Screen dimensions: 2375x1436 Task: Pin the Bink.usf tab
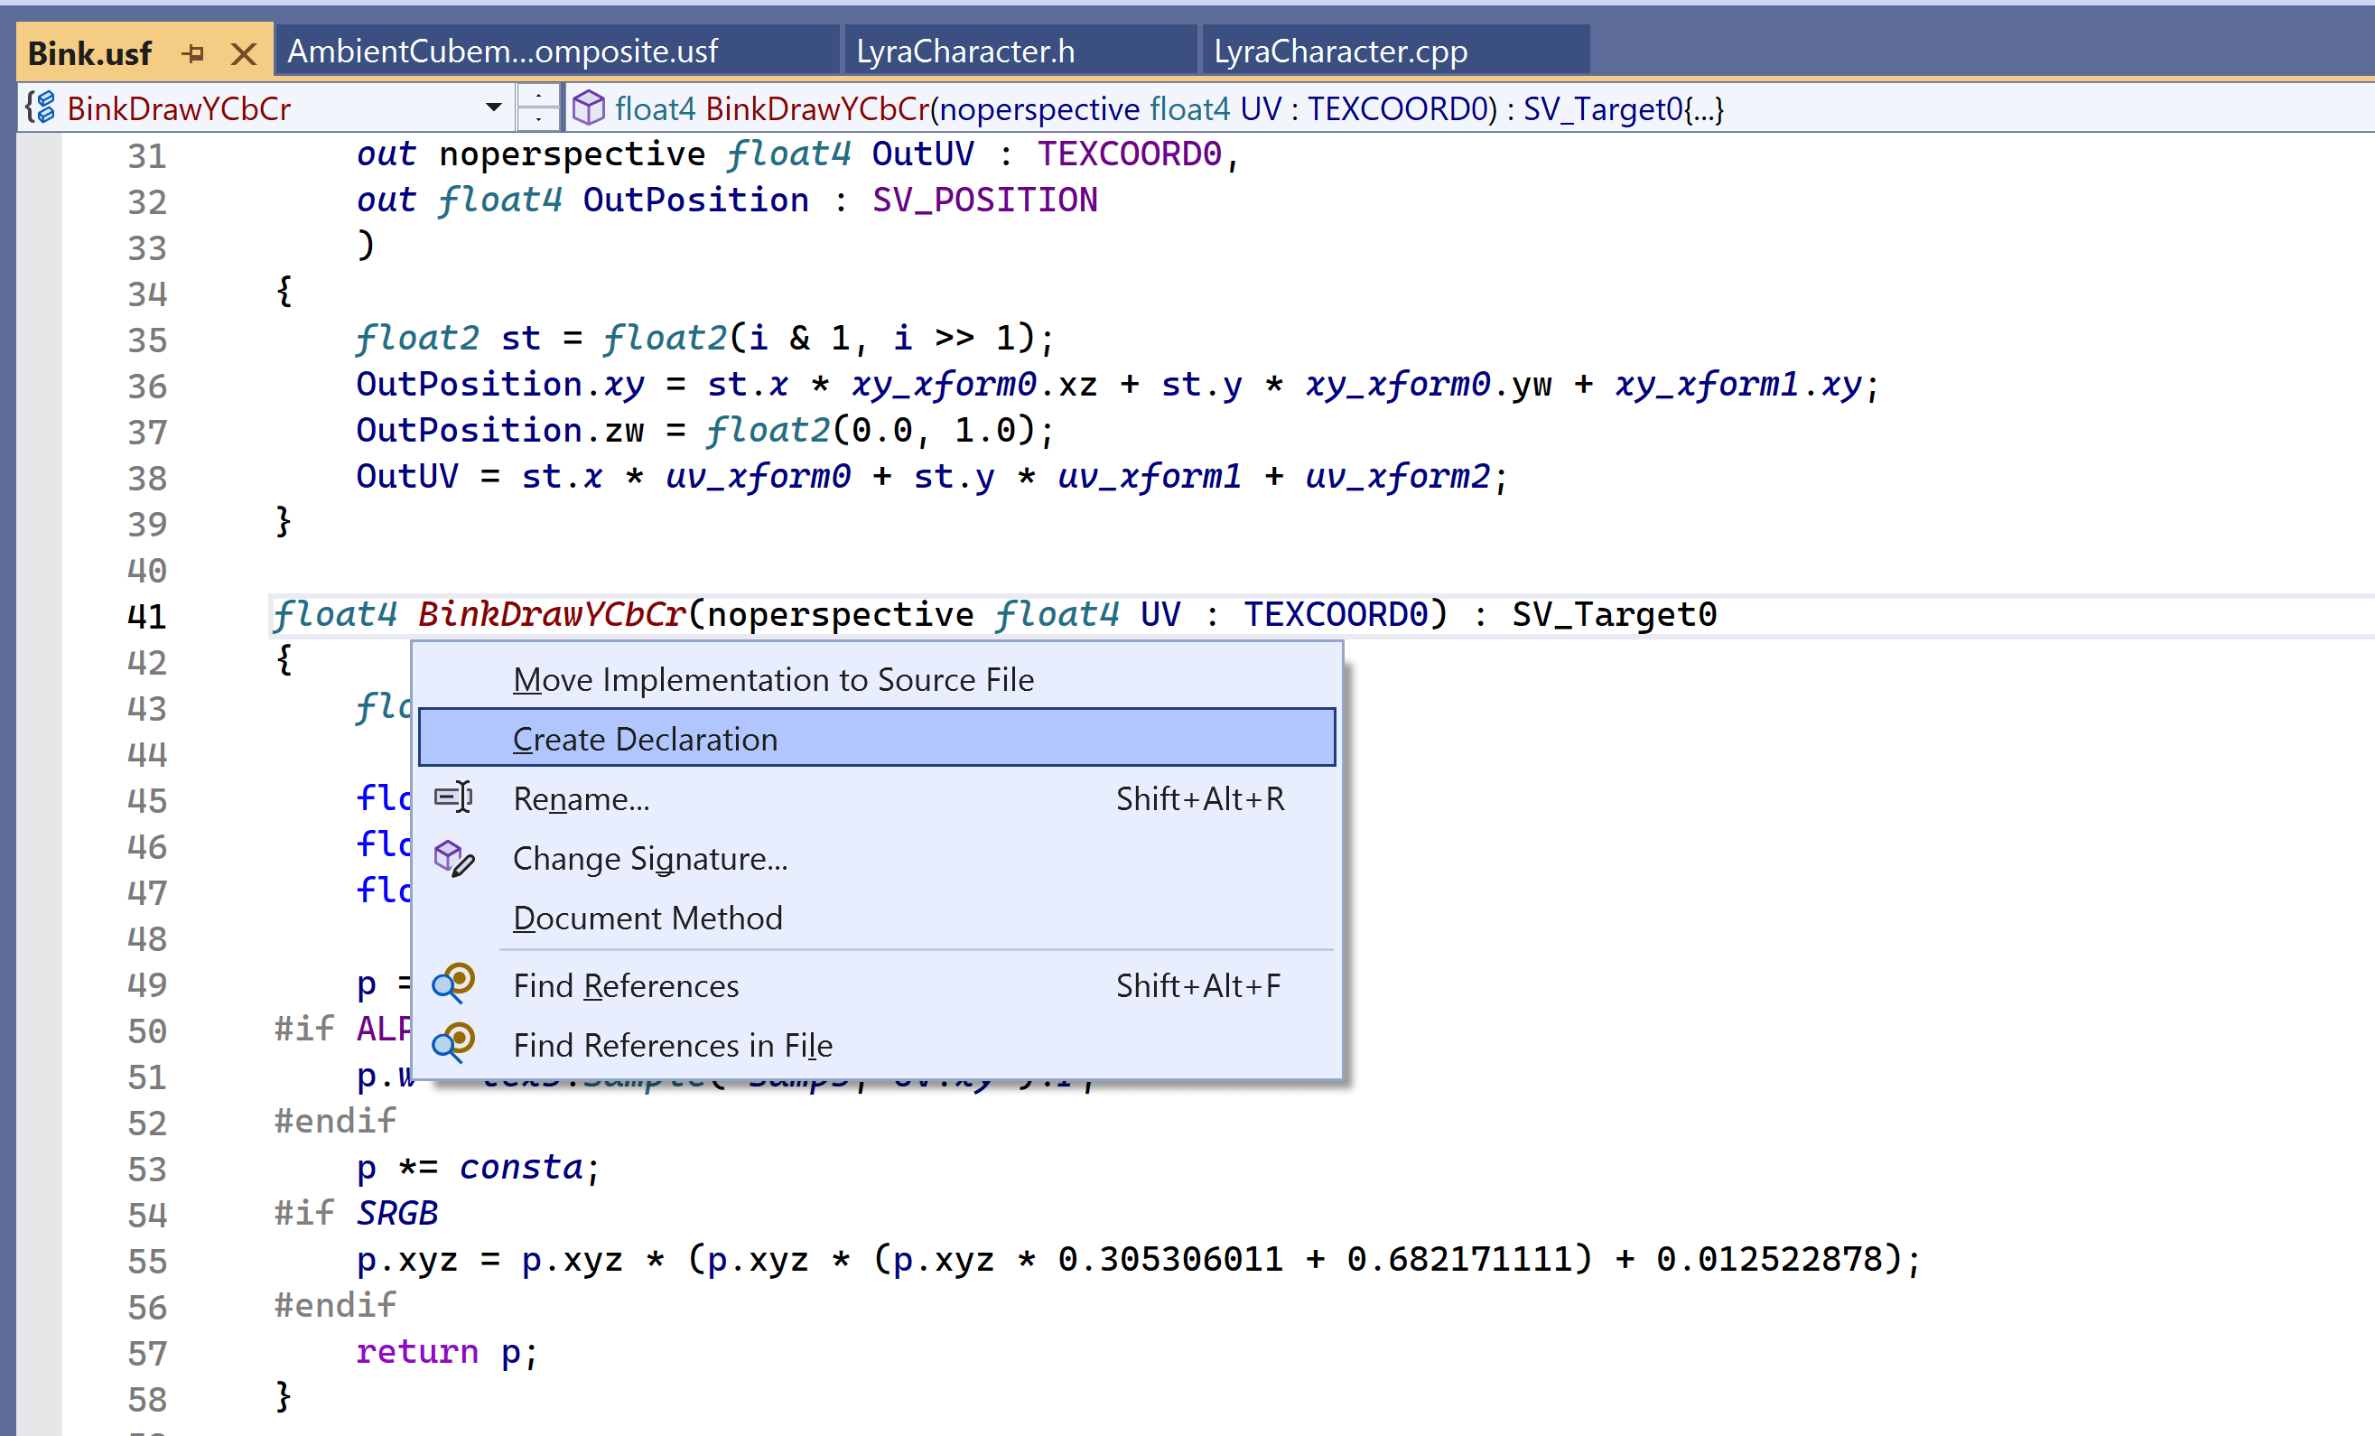click(x=192, y=53)
